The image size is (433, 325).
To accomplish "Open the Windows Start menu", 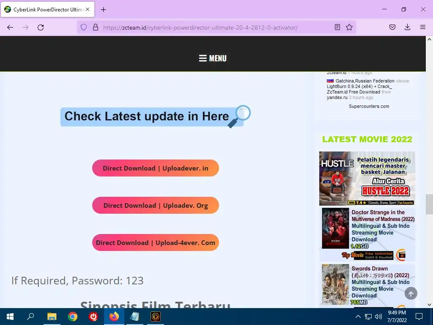I will (10, 317).
